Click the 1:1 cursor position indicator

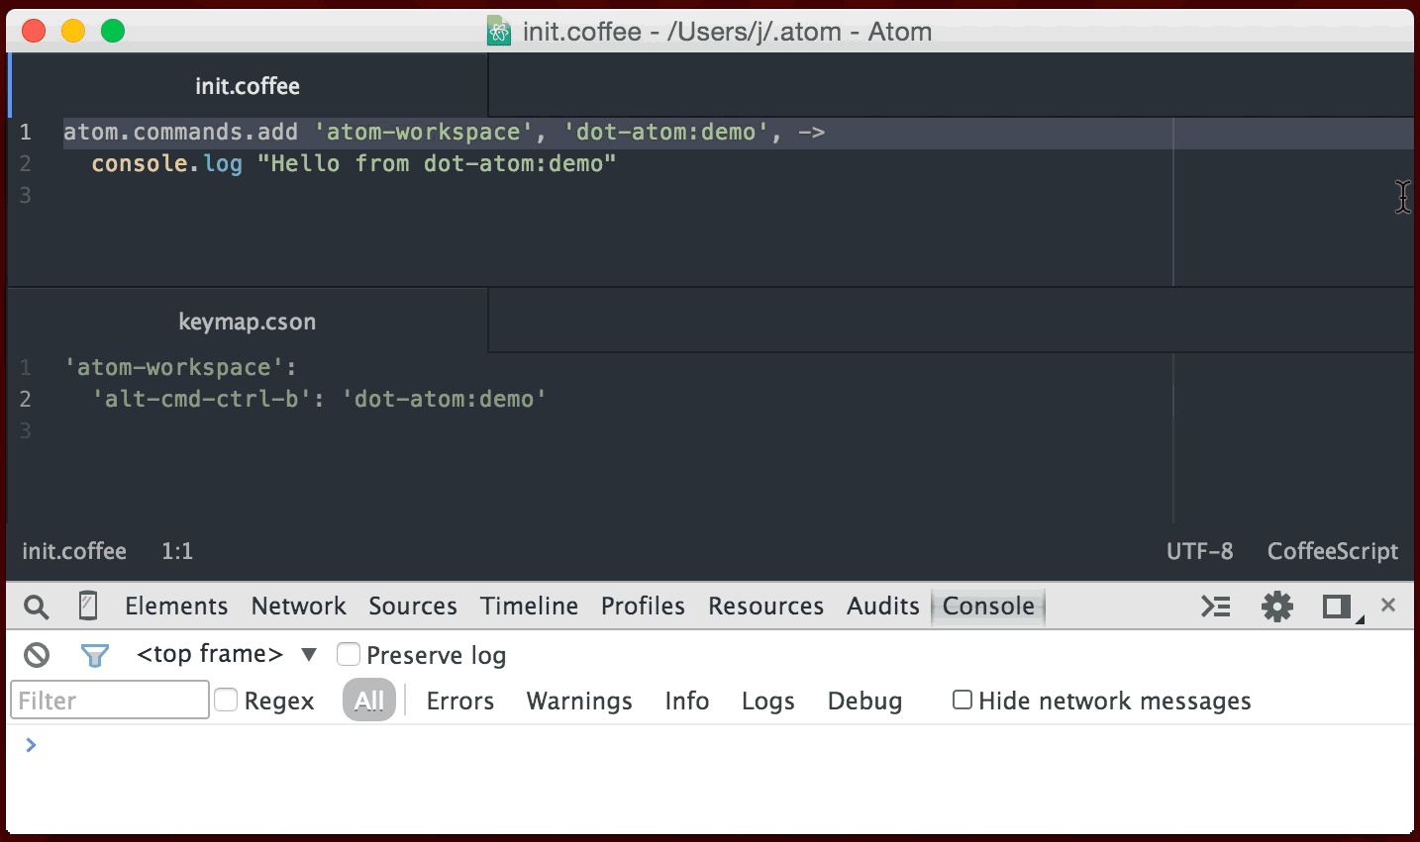tap(177, 551)
